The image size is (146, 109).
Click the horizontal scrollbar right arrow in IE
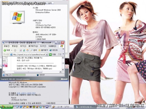pos(60,72)
